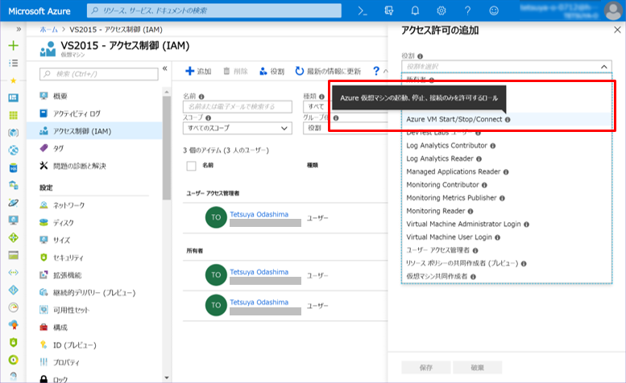Select Managed Applications Reader role
Viewport: 626px width, 383px height.
[507, 171]
